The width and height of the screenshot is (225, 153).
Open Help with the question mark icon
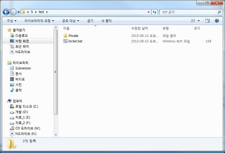point(217,21)
